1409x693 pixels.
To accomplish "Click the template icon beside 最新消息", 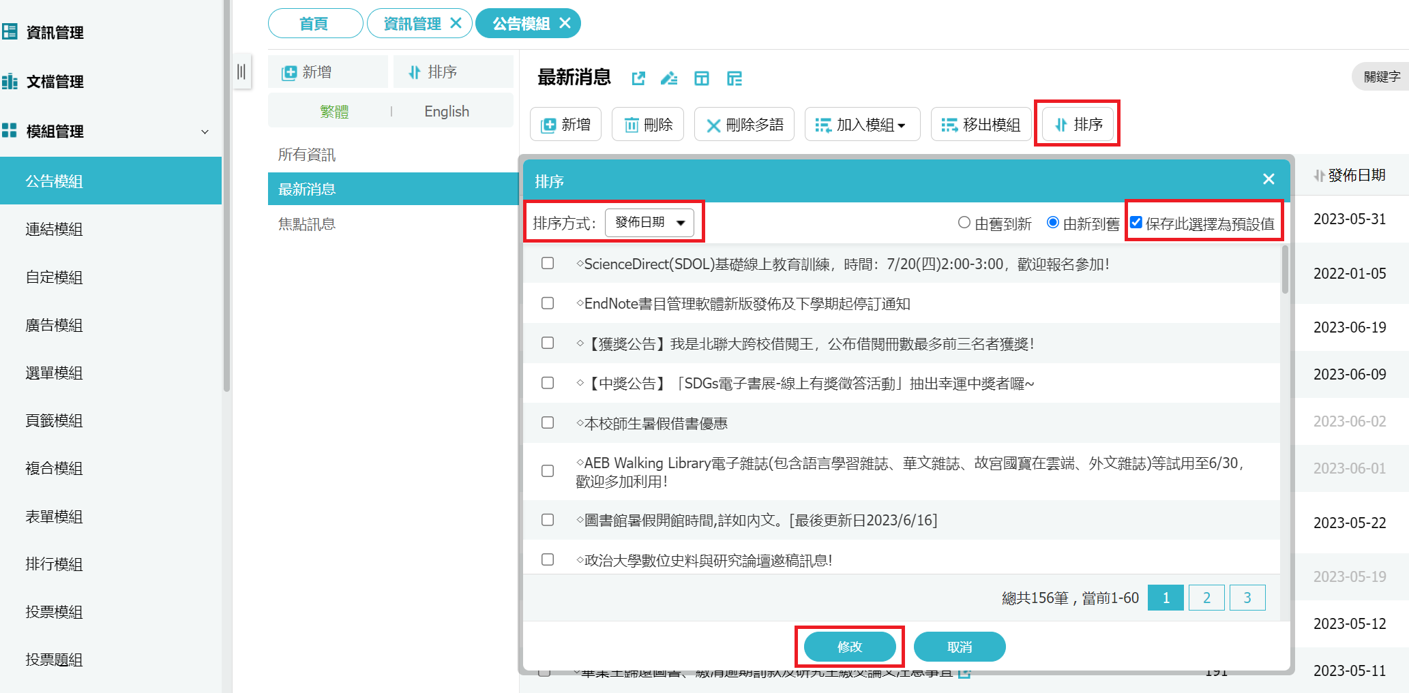I will click(x=735, y=78).
